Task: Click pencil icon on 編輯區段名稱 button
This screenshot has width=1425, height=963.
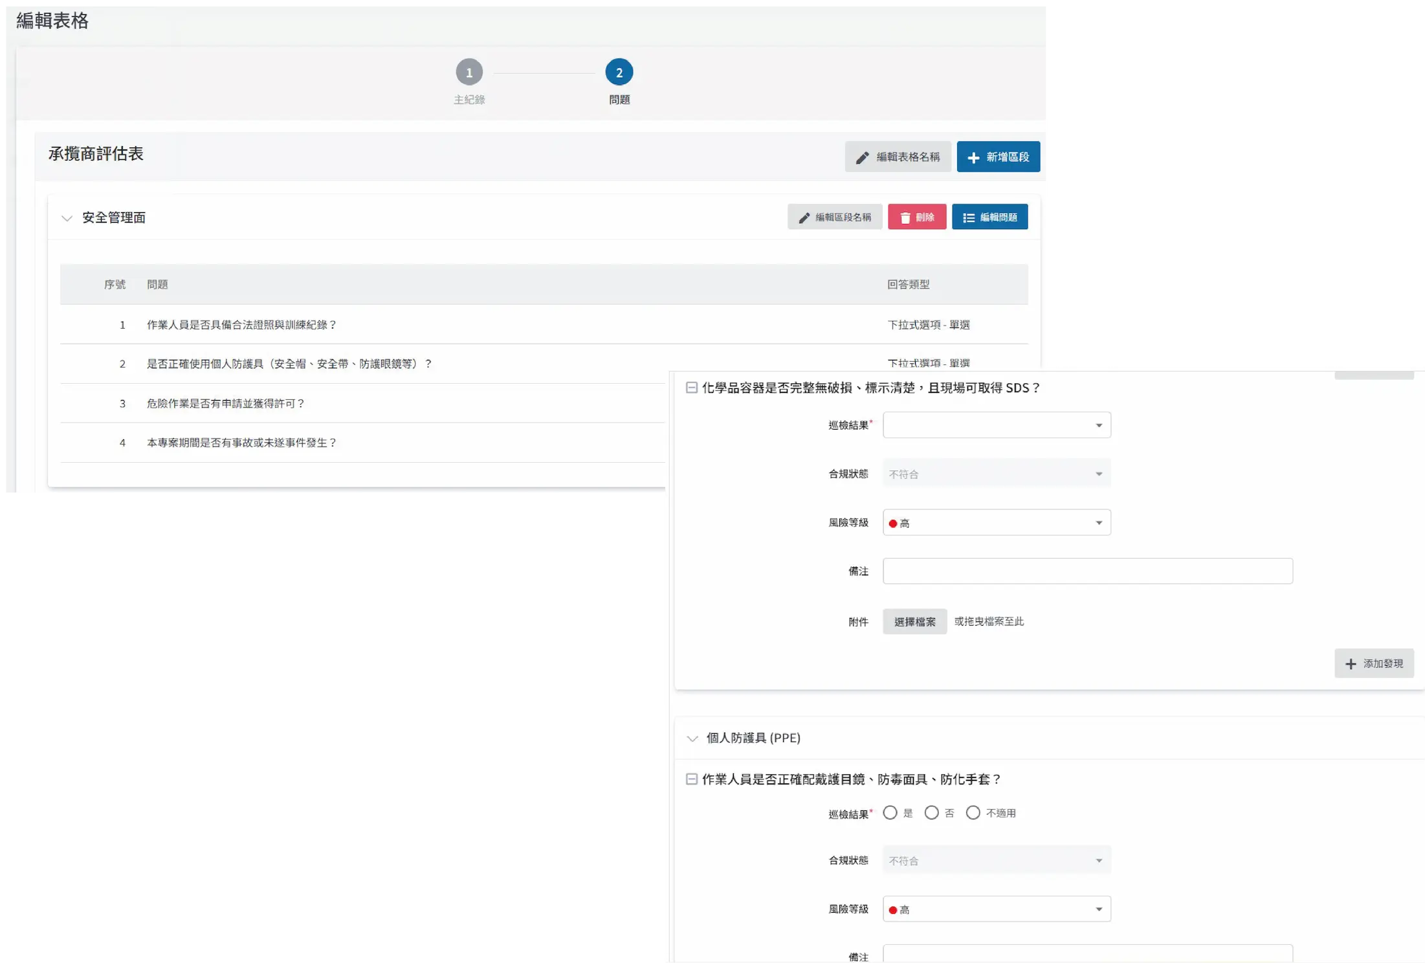Action: point(804,217)
